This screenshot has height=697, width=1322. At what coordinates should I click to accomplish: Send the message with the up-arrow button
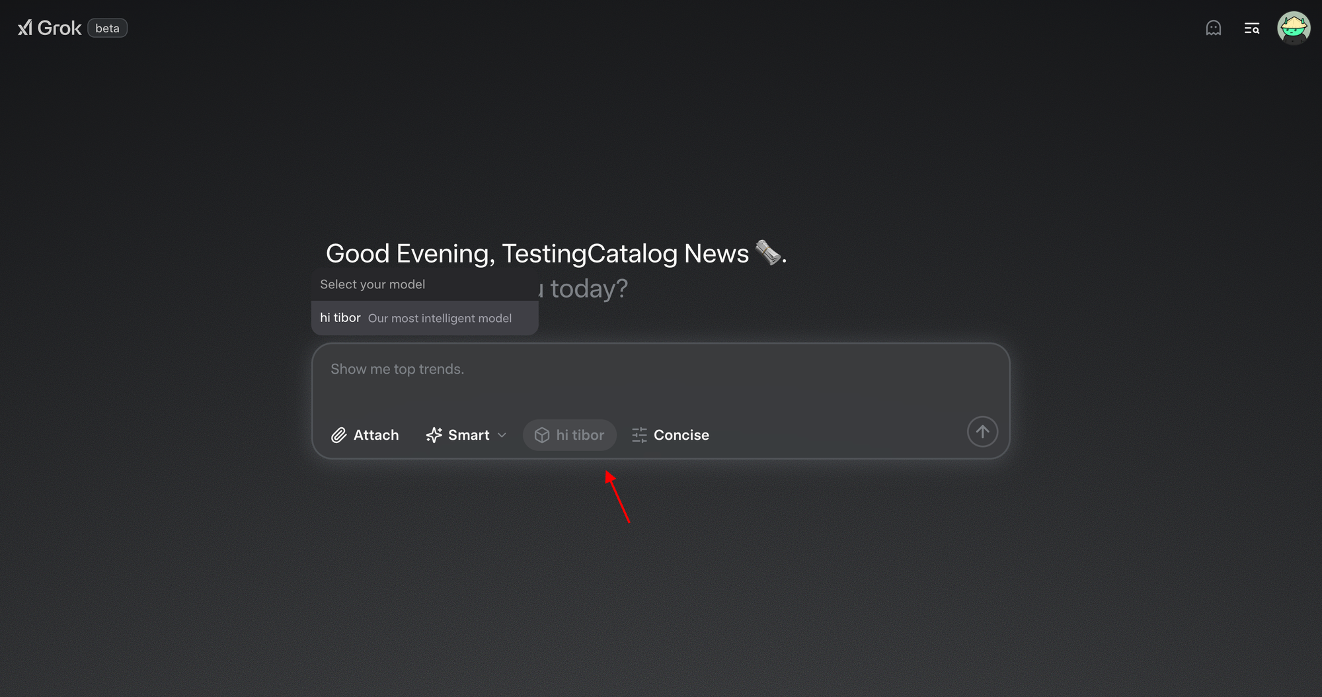[x=982, y=432]
